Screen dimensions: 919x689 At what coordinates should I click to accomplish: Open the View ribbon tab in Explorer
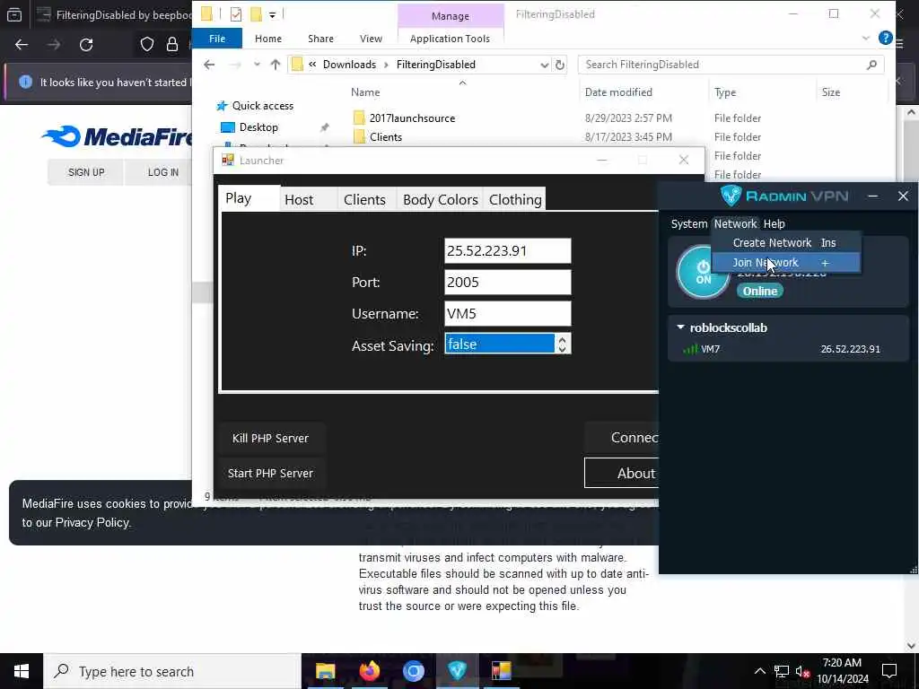point(371,39)
